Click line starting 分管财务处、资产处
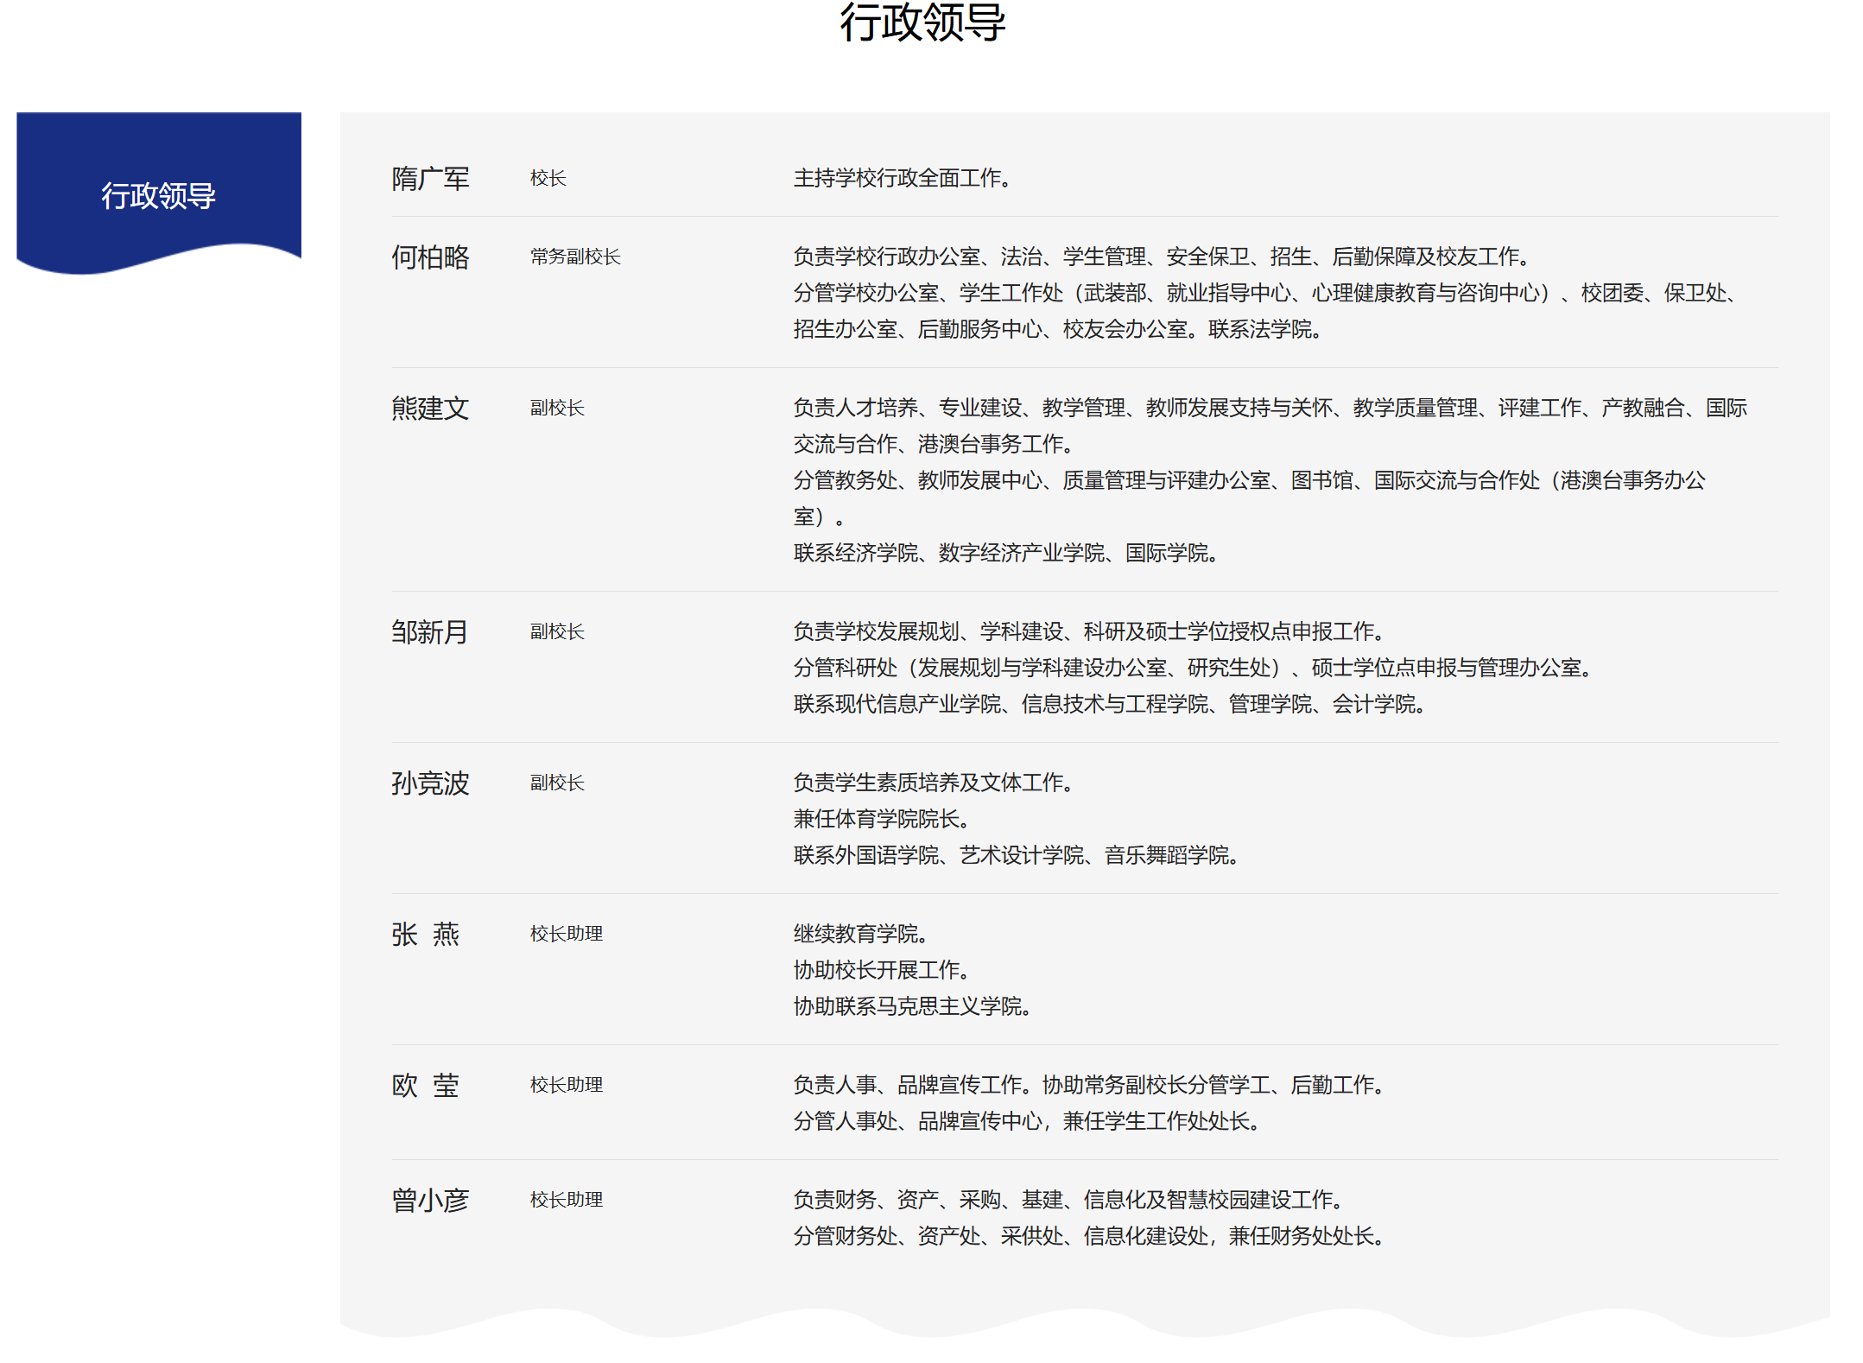 pos(1090,1236)
